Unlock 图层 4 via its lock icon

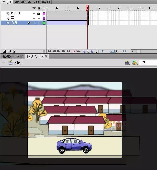[x=39, y=13]
